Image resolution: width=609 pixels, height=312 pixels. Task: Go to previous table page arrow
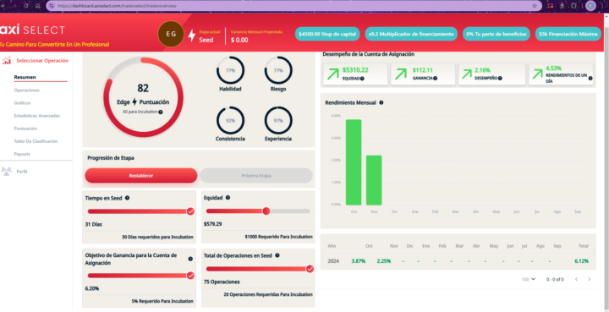coord(576,279)
